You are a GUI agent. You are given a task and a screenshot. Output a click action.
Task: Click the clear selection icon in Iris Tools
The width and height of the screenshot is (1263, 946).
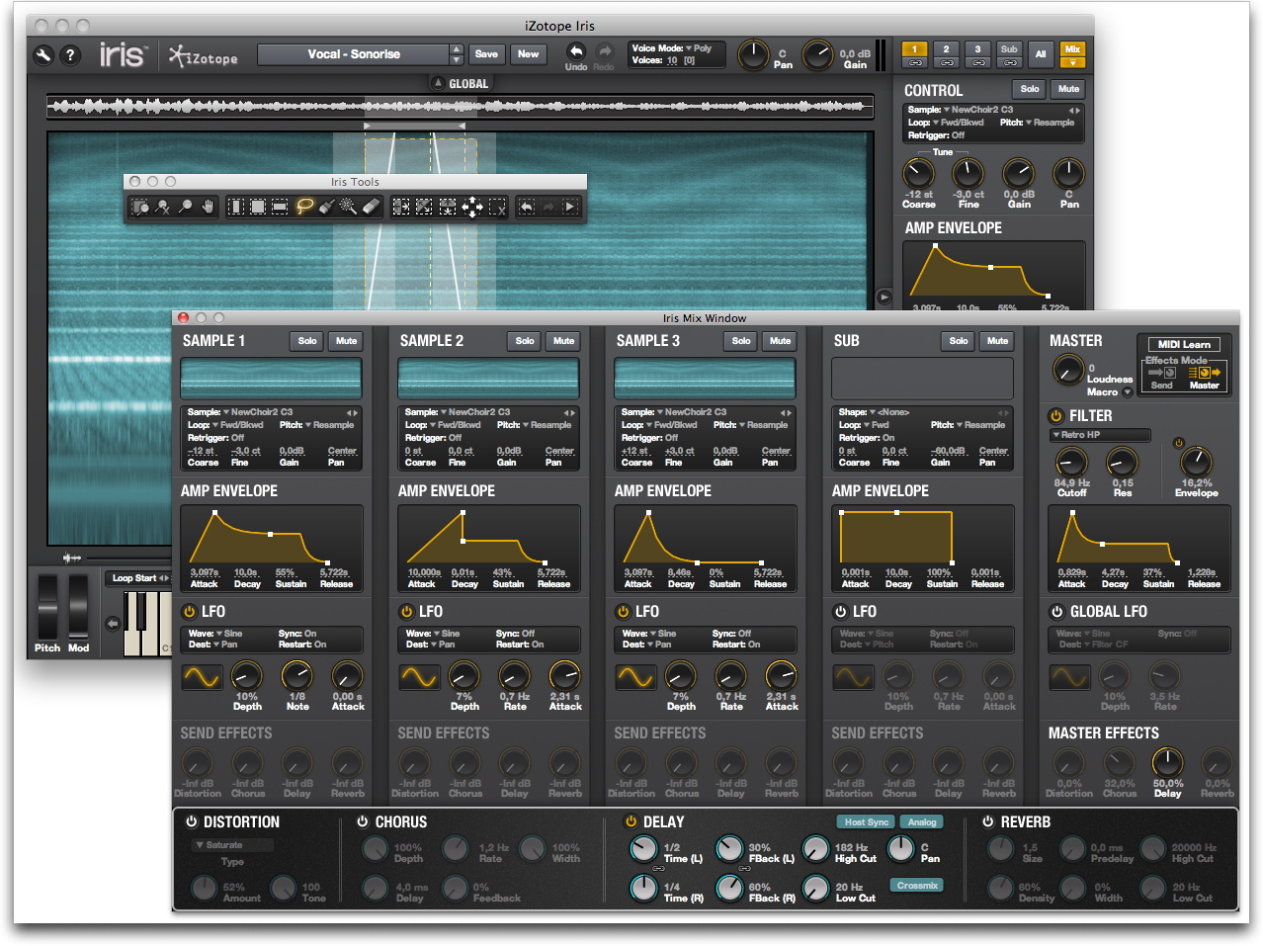coord(497,207)
